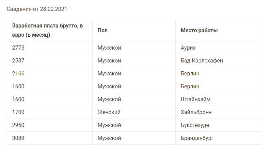Select the salary cell 2166
This screenshot has height=146, width=269.
click(18, 74)
